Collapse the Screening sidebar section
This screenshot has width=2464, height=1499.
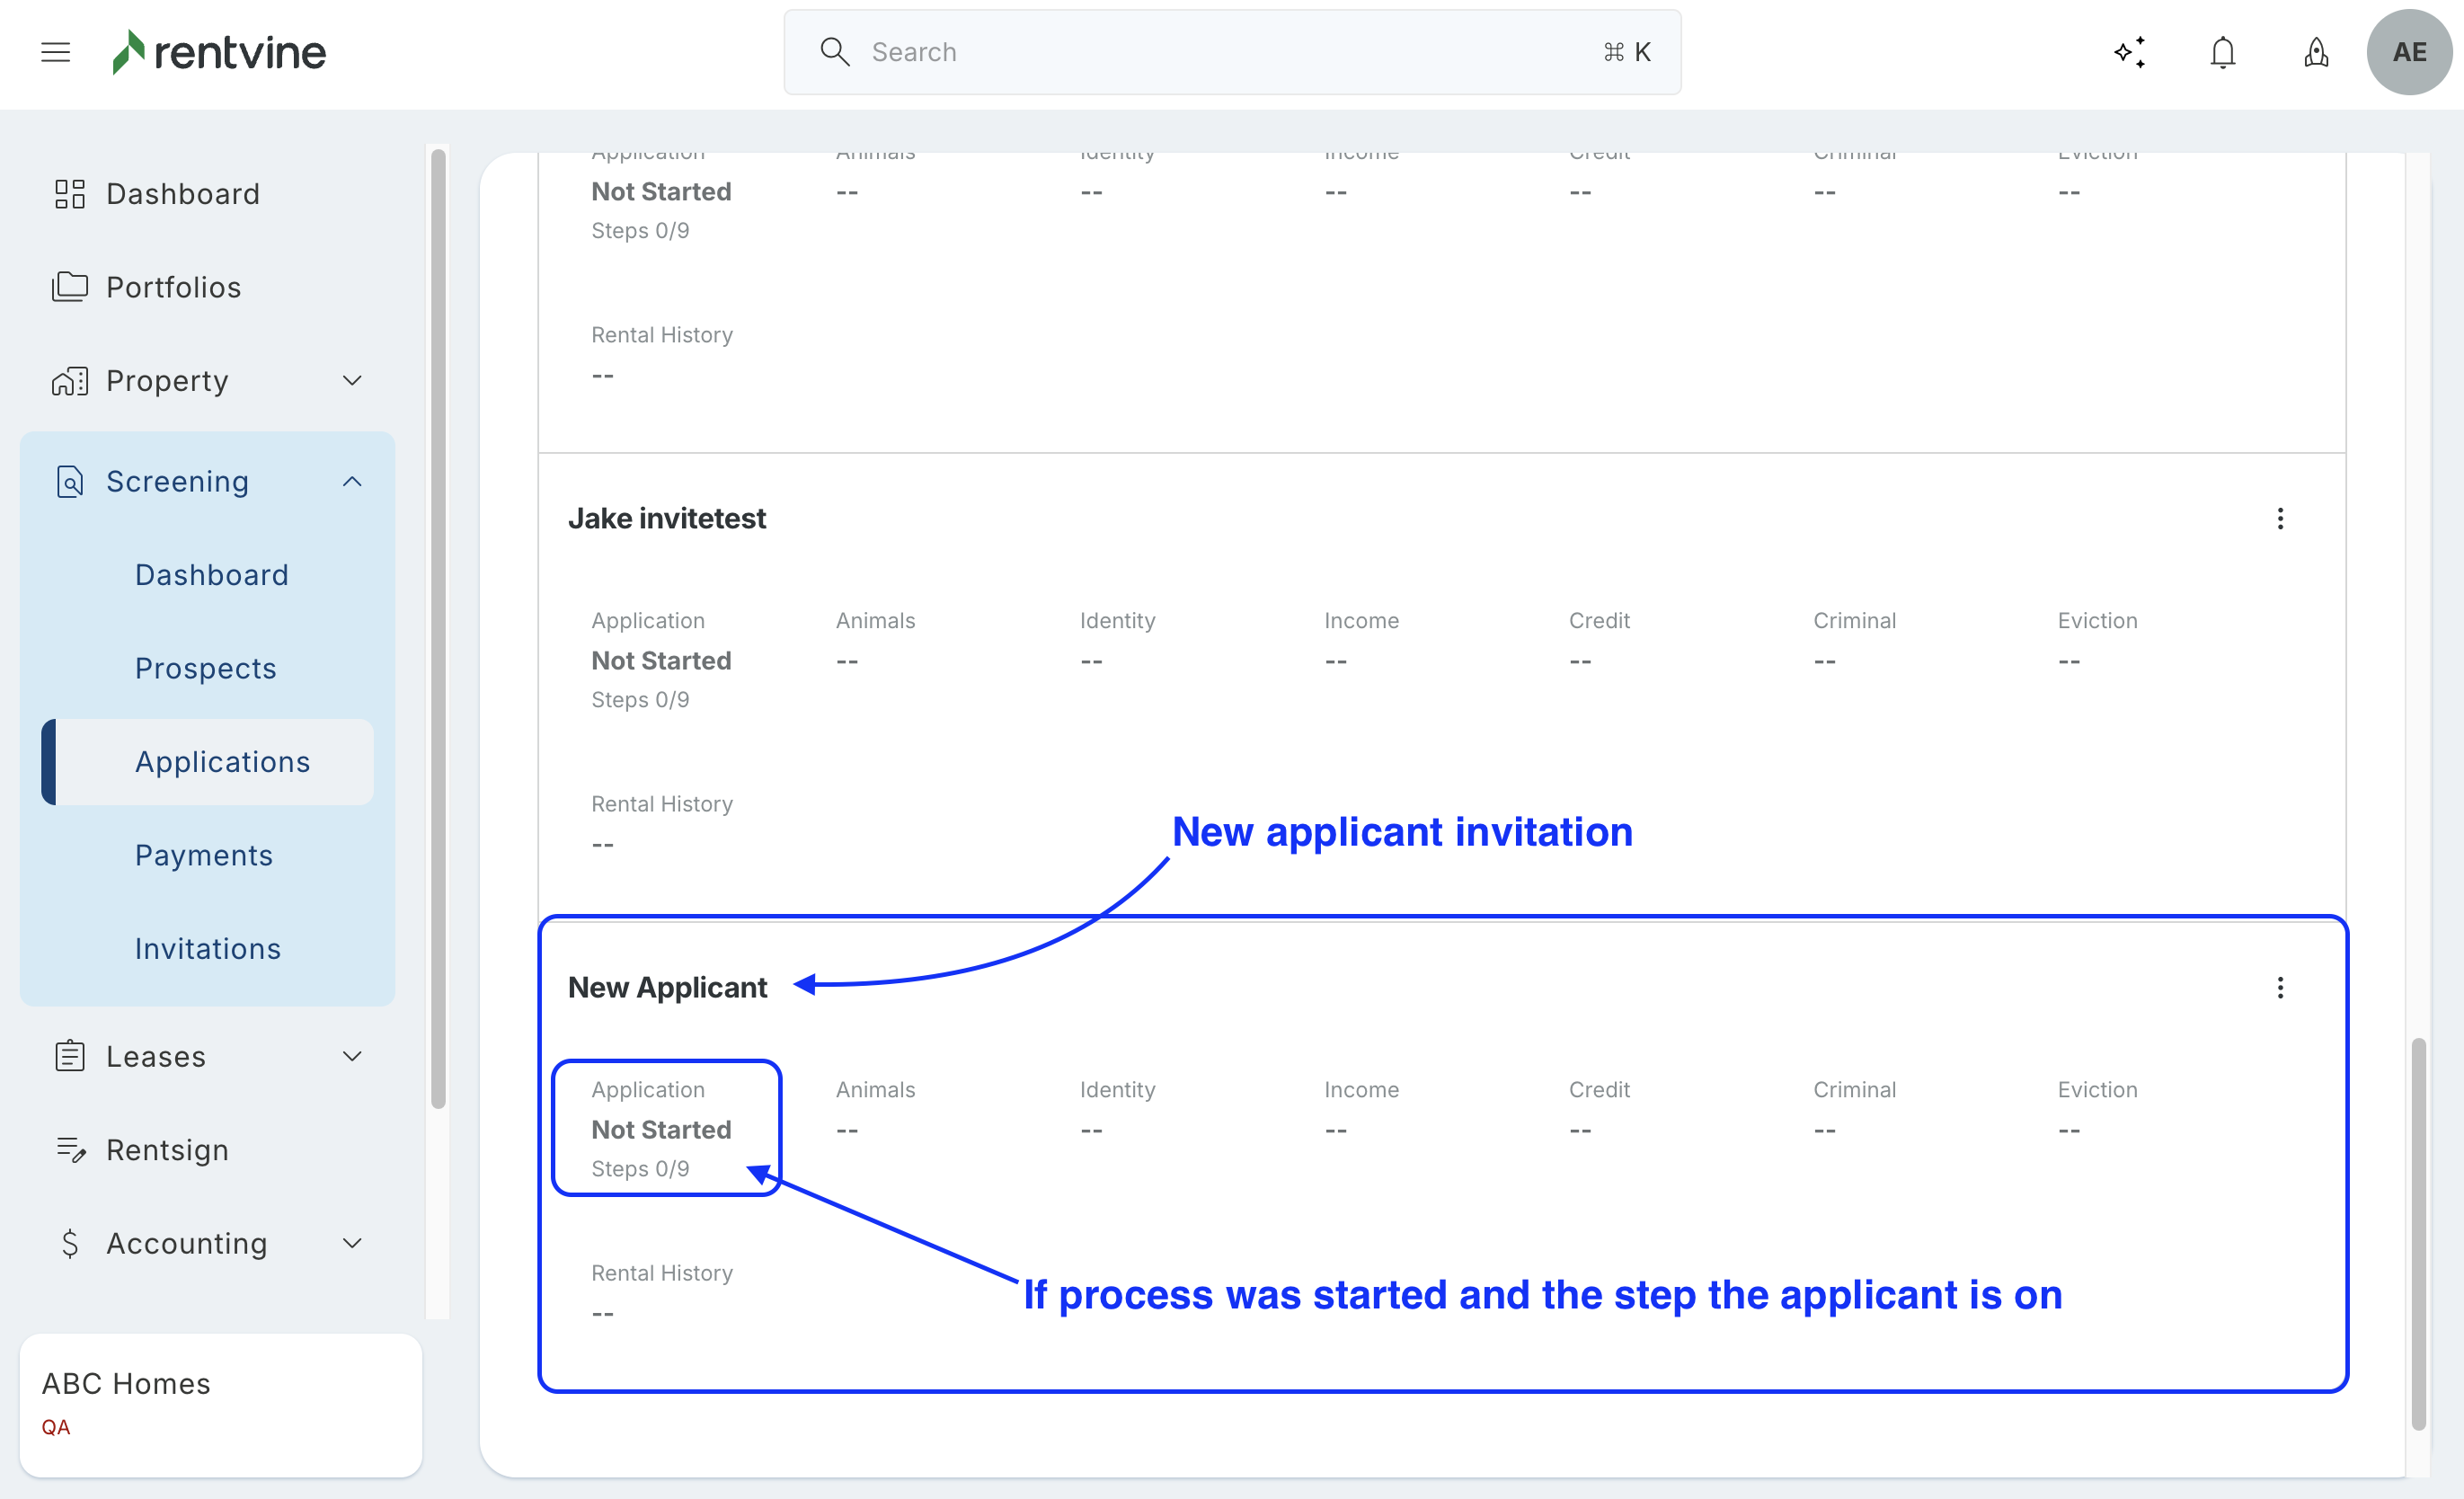pos(352,482)
